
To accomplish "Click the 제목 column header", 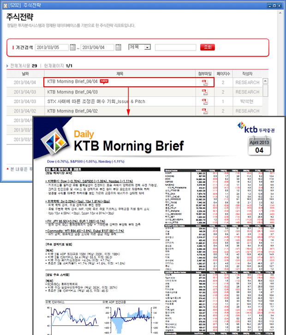I will (x=119, y=74).
